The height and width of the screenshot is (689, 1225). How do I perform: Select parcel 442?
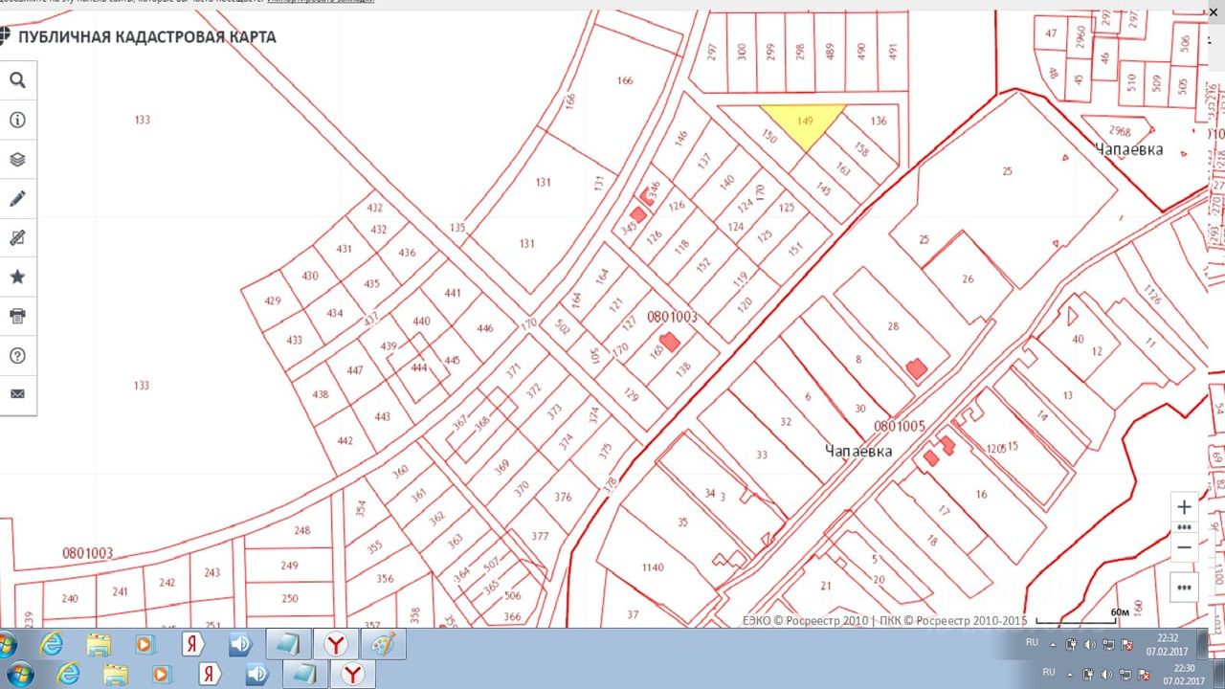click(345, 441)
